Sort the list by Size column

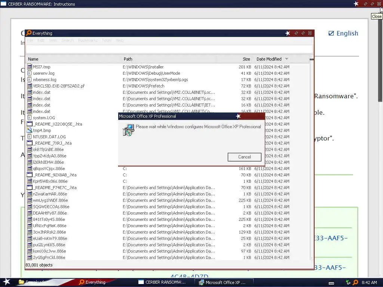(x=235, y=59)
